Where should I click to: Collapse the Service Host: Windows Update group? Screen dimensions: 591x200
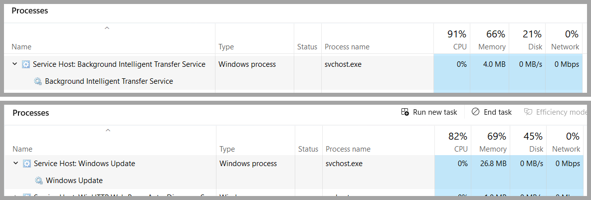[15, 164]
